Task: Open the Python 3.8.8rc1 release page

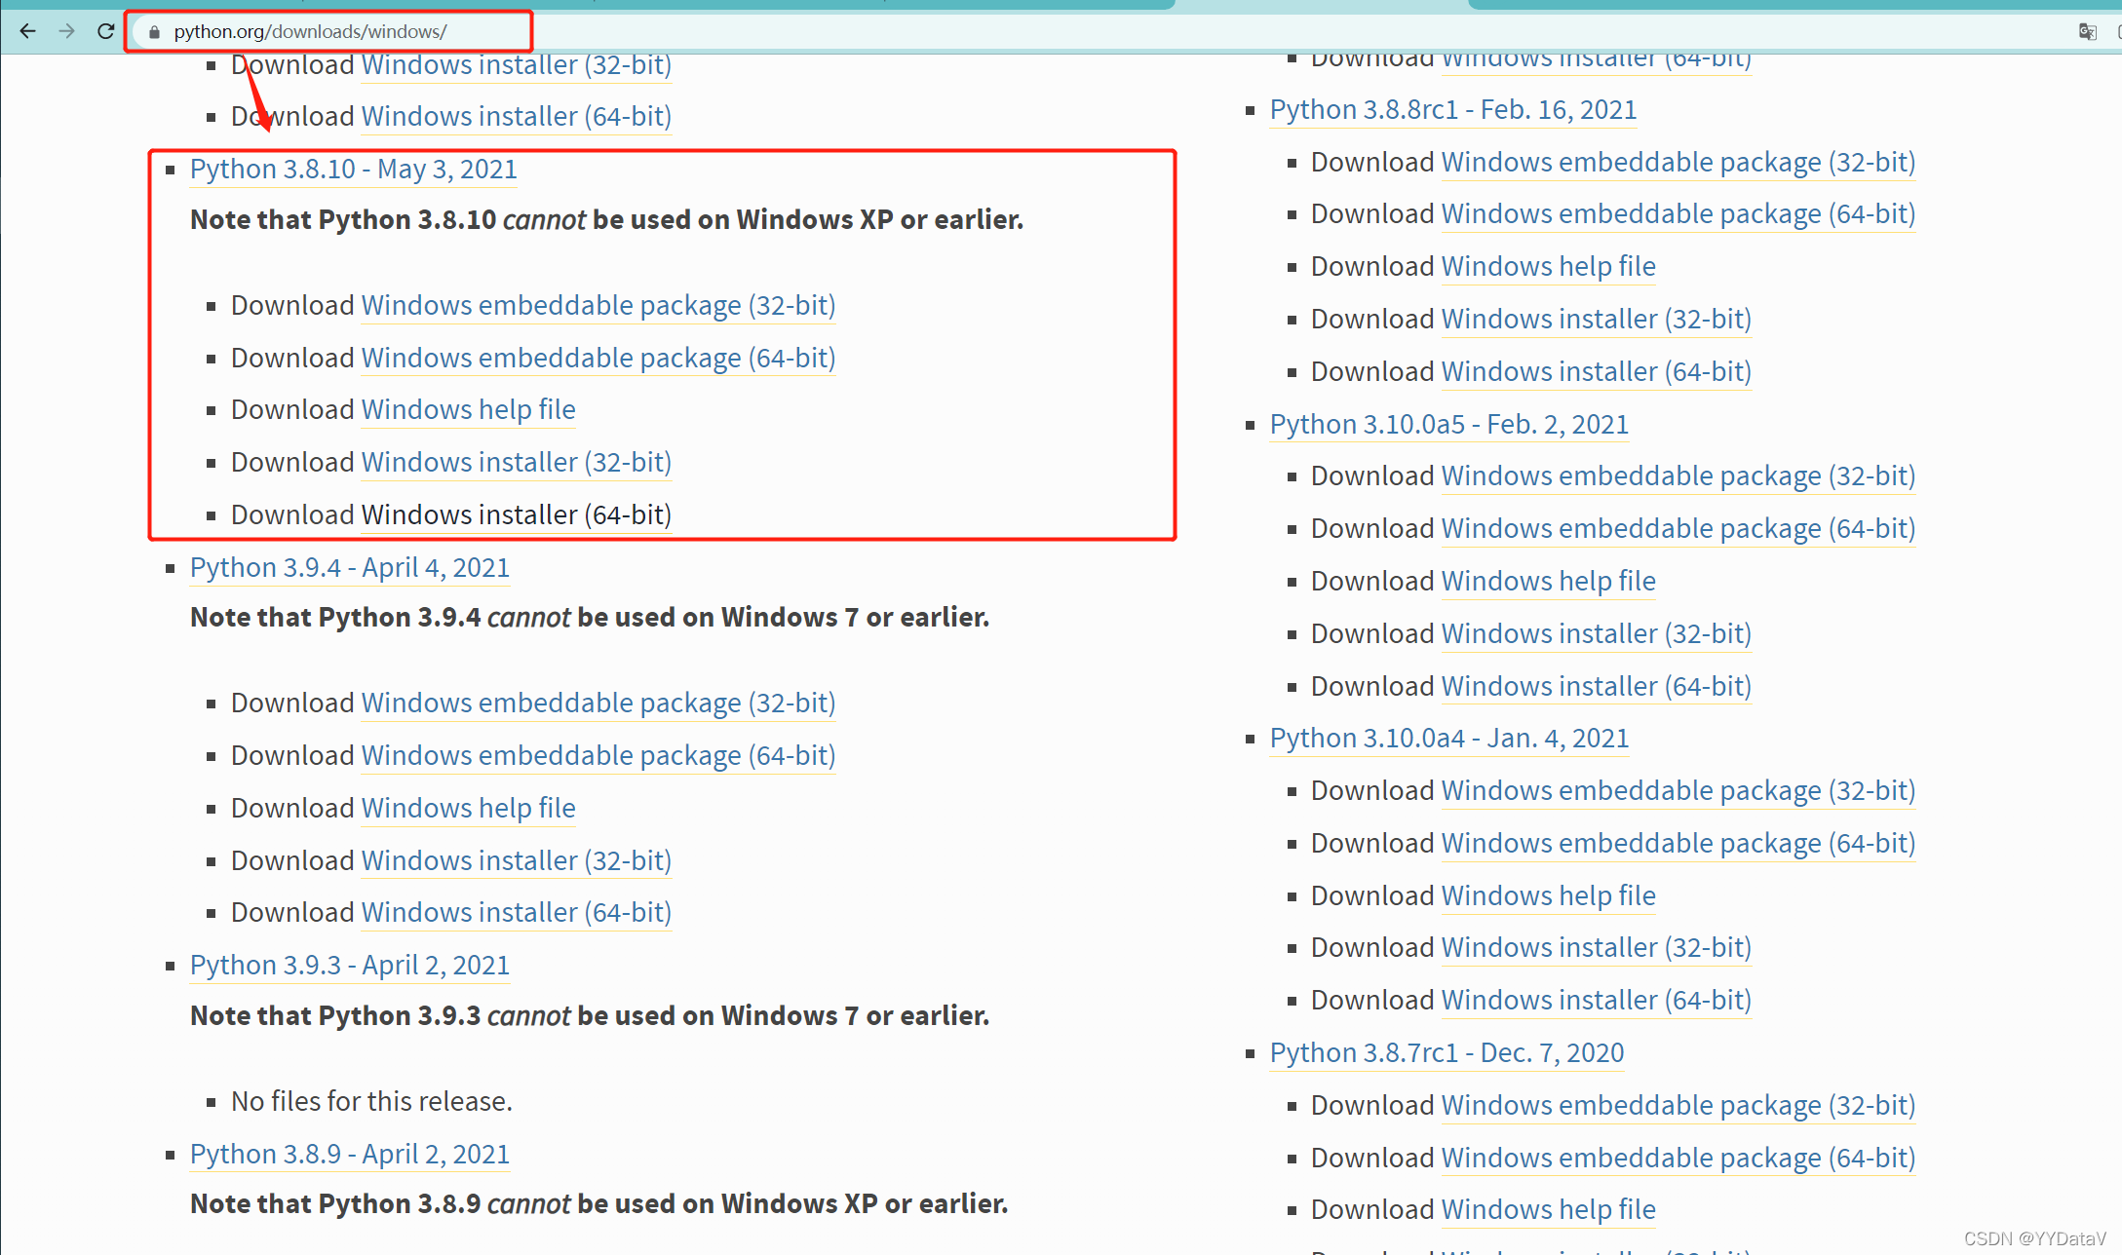Action: pyautogui.click(x=1452, y=109)
